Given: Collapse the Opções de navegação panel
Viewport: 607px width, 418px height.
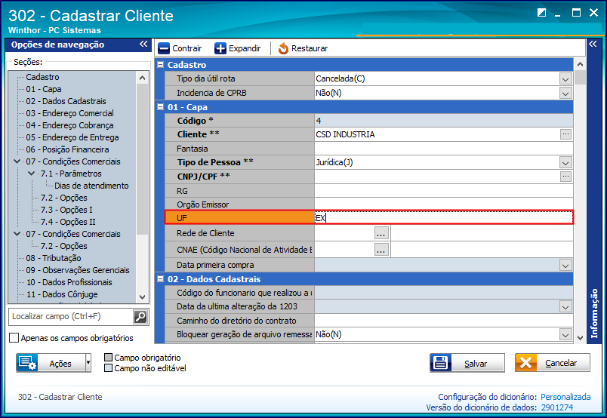Looking at the screenshot, I should coord(143,44).
